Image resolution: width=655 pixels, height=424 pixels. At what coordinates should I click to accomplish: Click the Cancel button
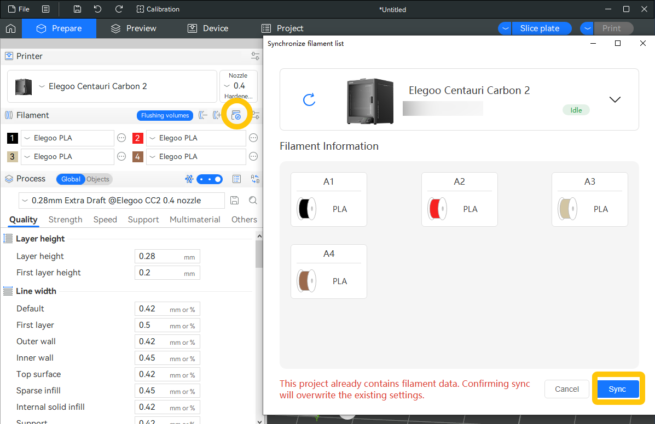coord(567,389)
